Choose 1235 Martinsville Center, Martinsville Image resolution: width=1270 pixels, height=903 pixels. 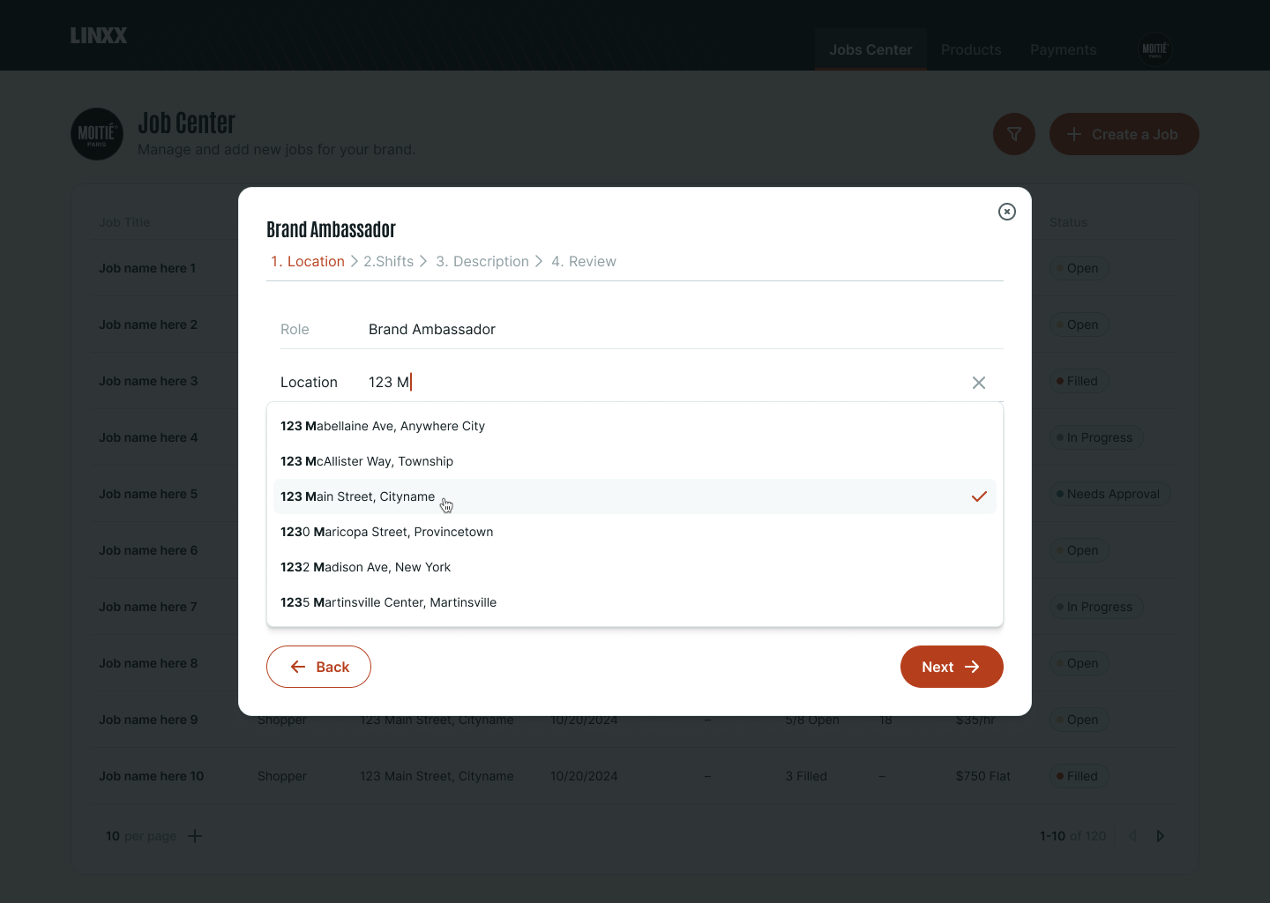(x=635, y=602)
